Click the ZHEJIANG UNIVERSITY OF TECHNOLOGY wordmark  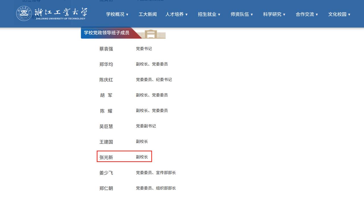click(61, 19)
